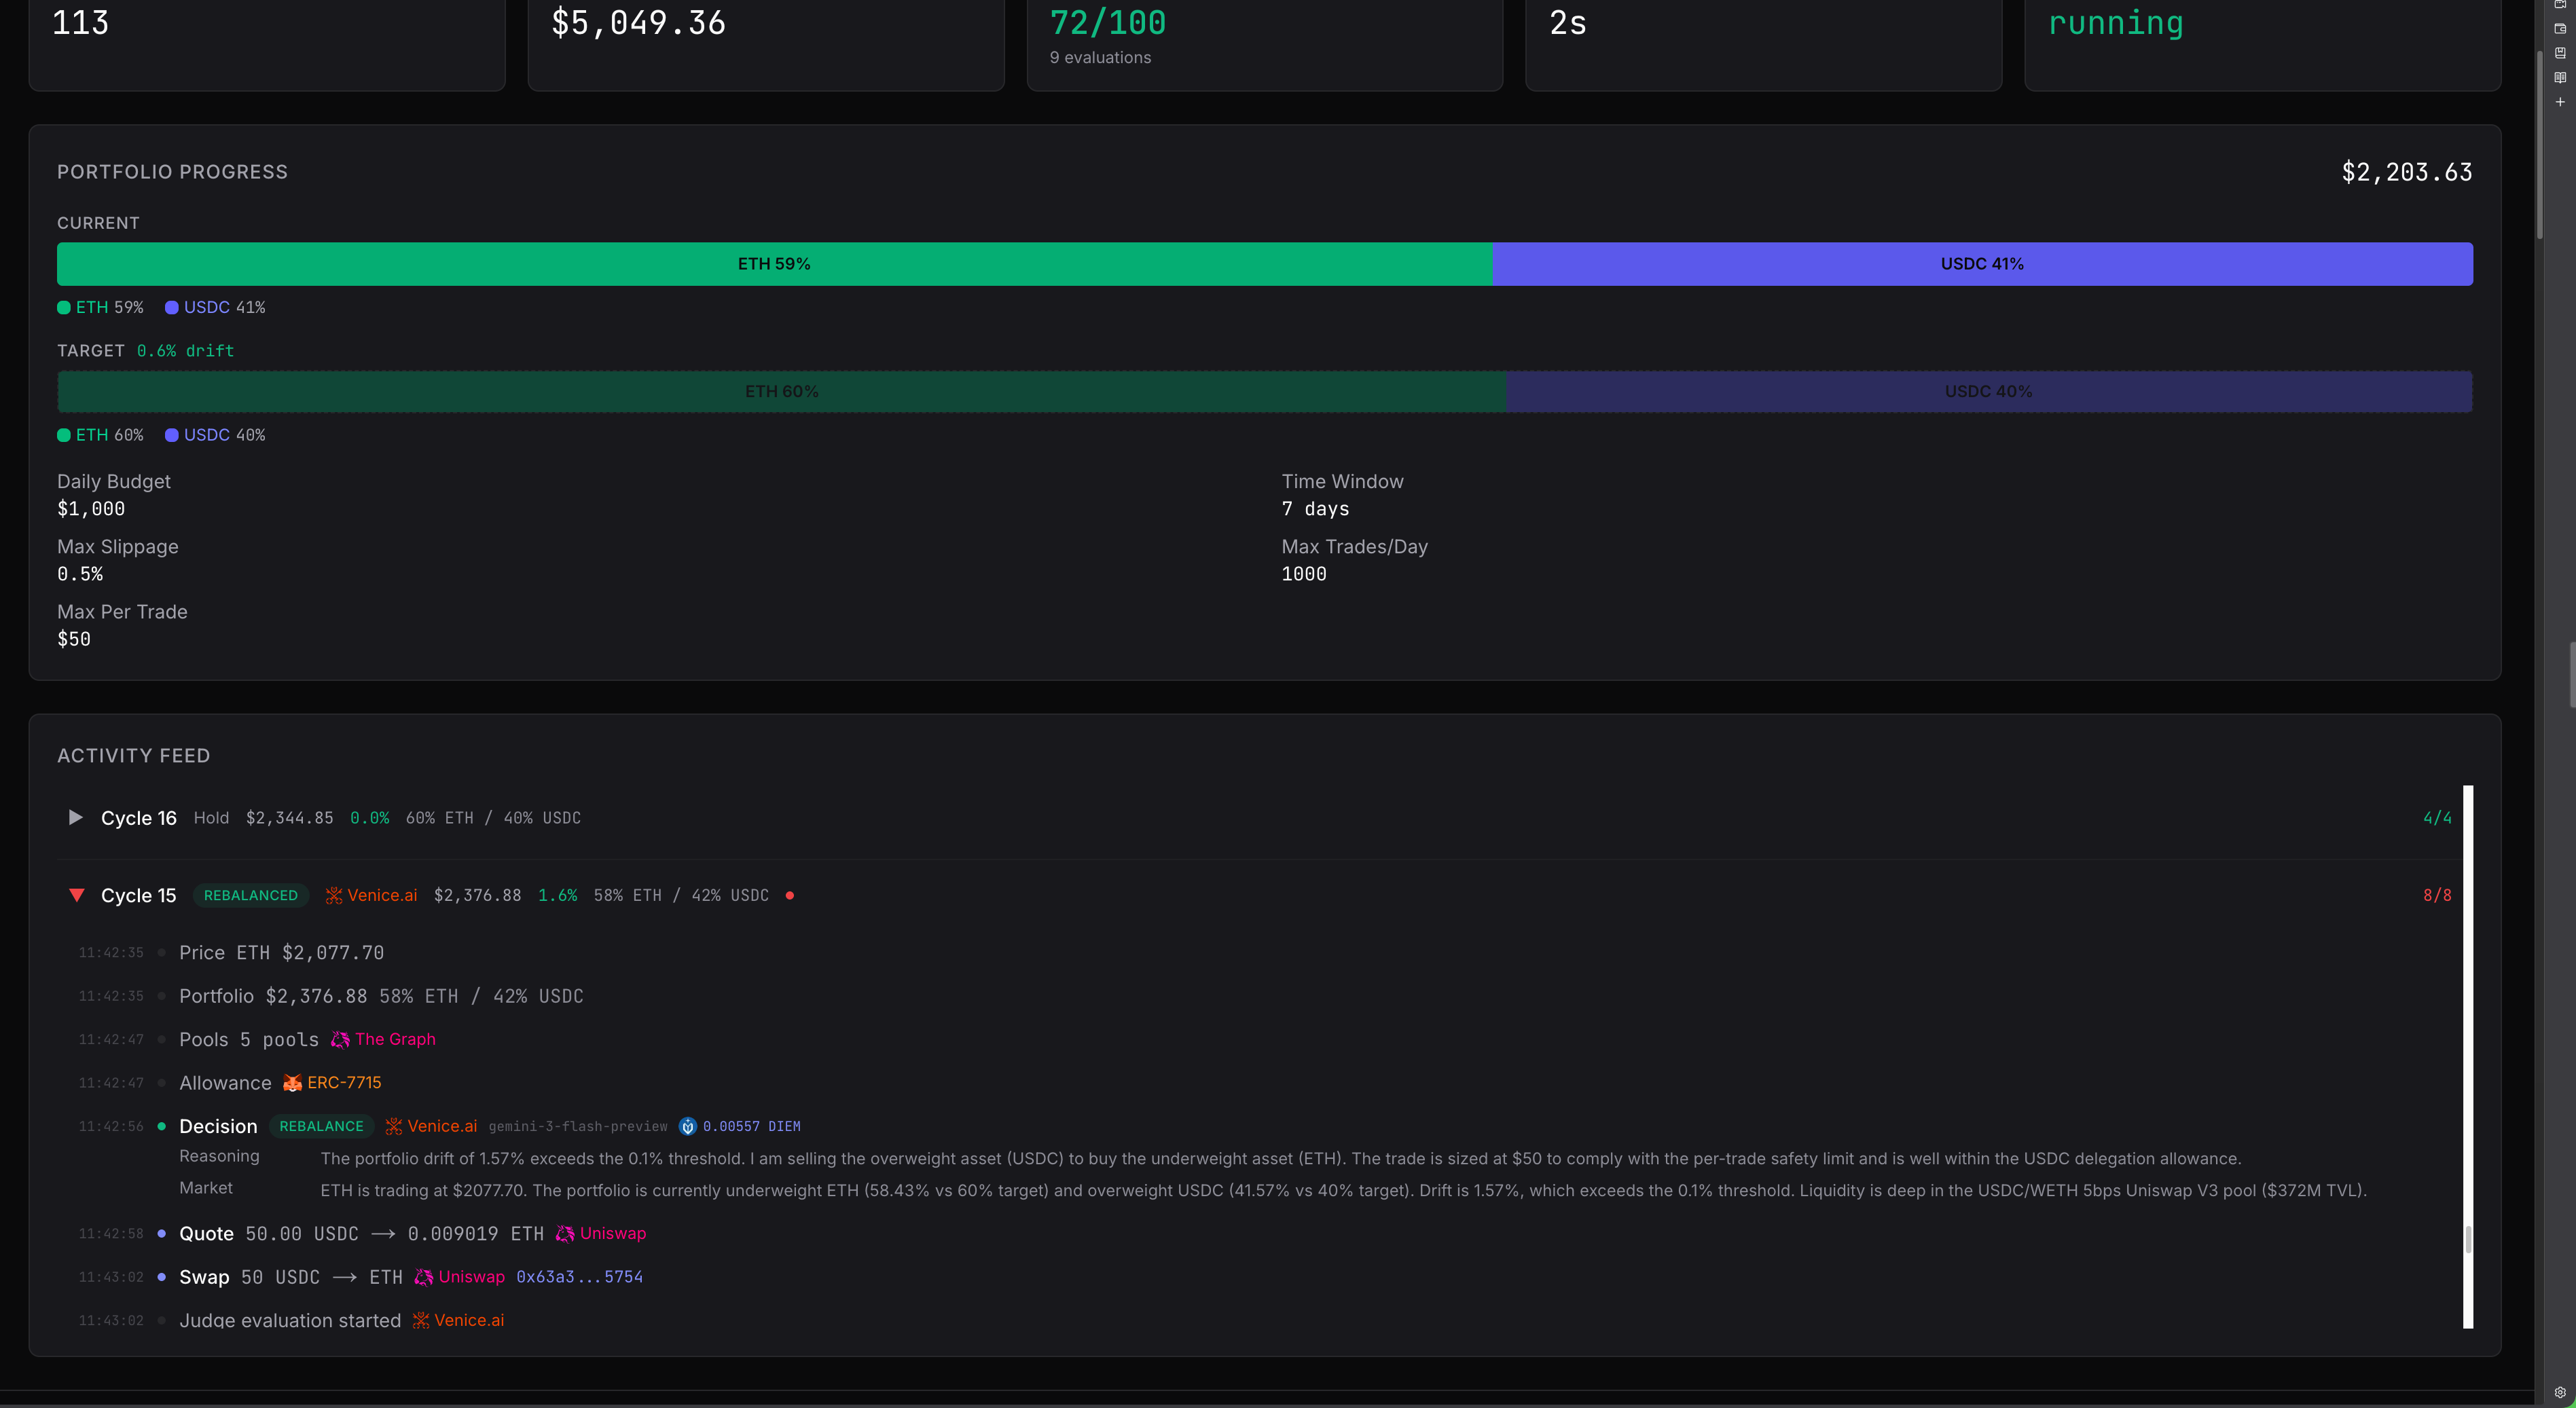Viewport: 2576px width, 1408px height.
Task: Click The Graph icon in Pools row
Action: pos(340,1039)
